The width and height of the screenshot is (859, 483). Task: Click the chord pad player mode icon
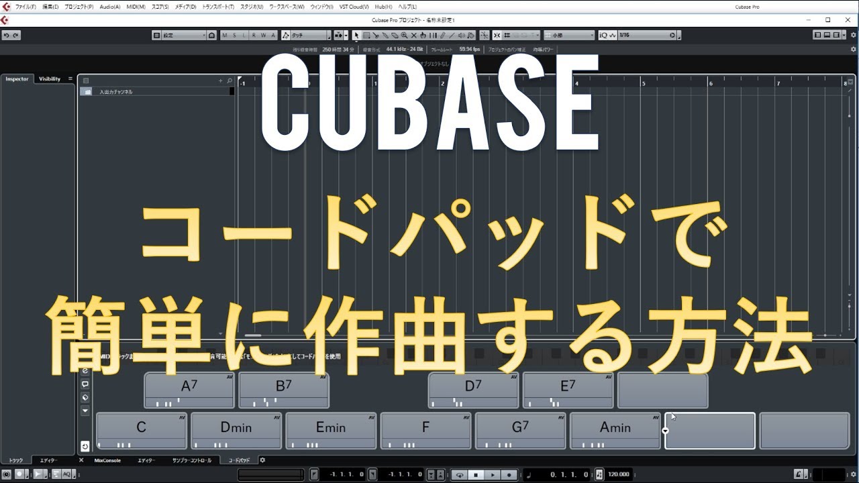[x=85, y=397]
